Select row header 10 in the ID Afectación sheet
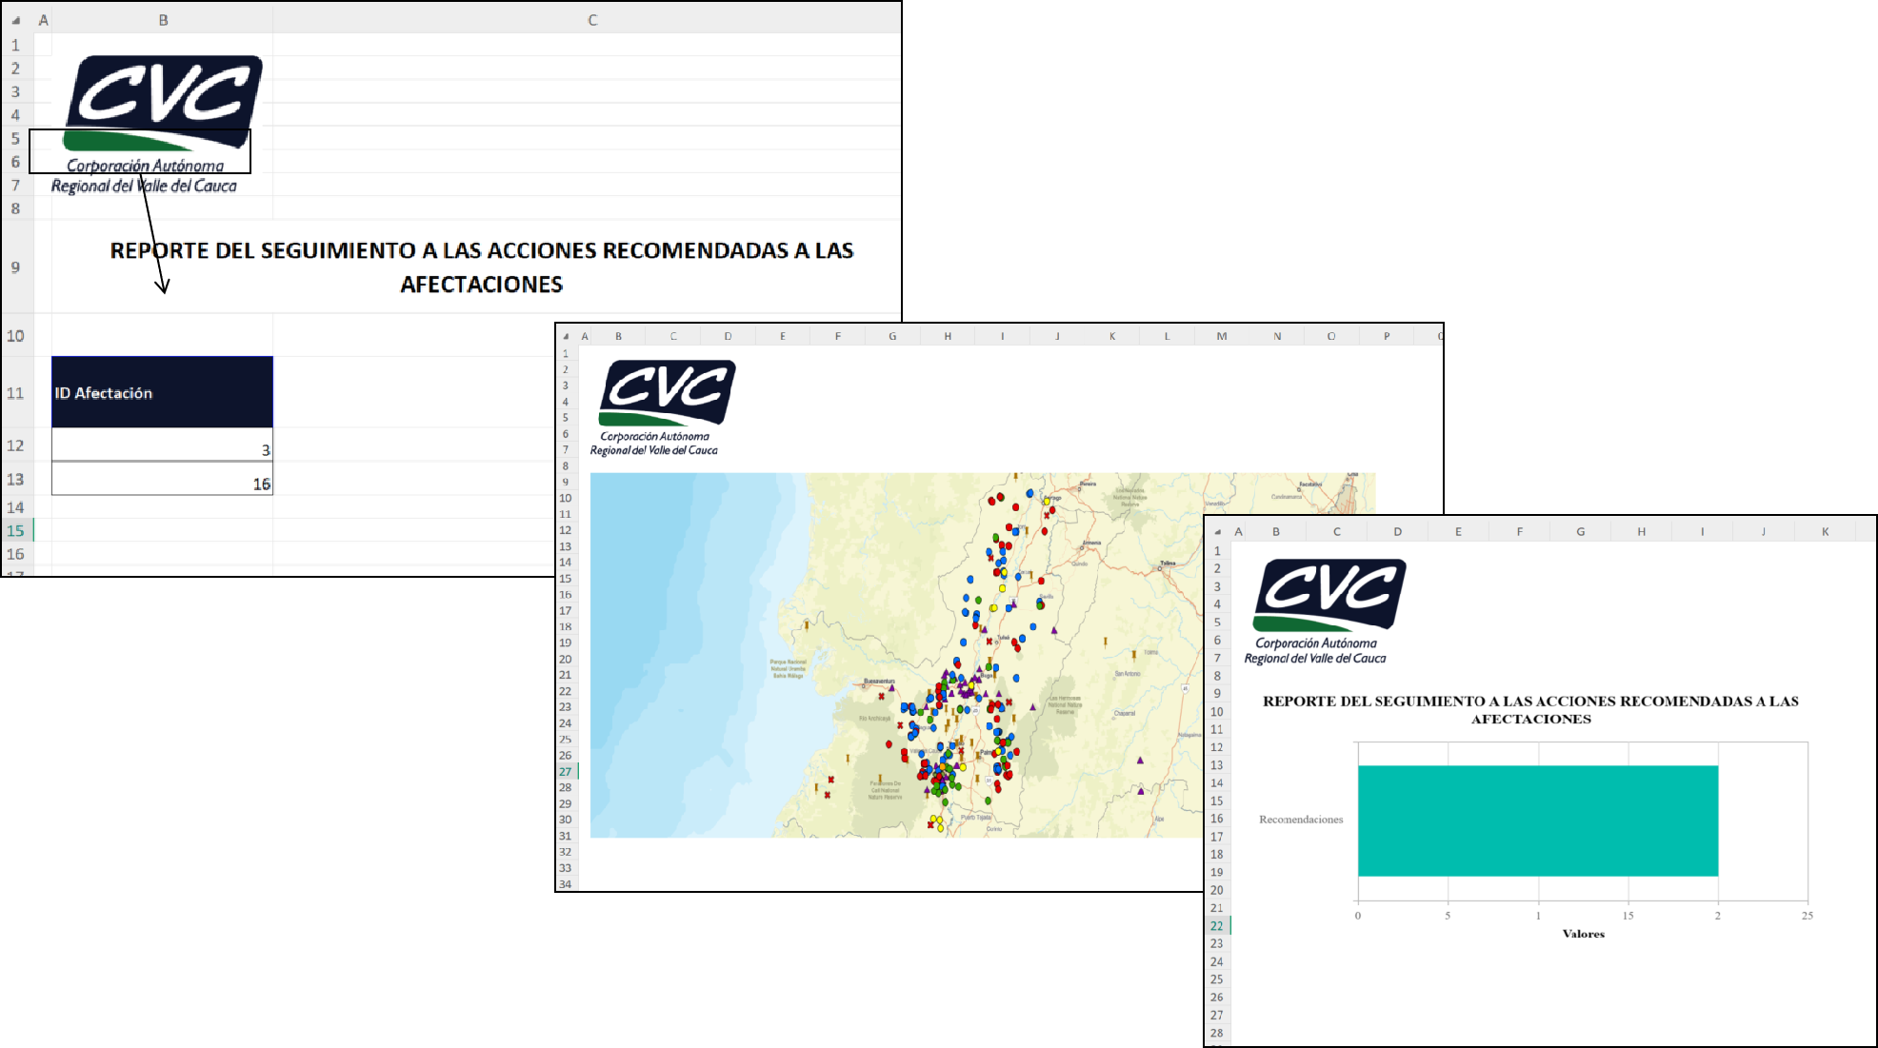Viewport: 1878px width, 1048px height. (x=15, y=335)
